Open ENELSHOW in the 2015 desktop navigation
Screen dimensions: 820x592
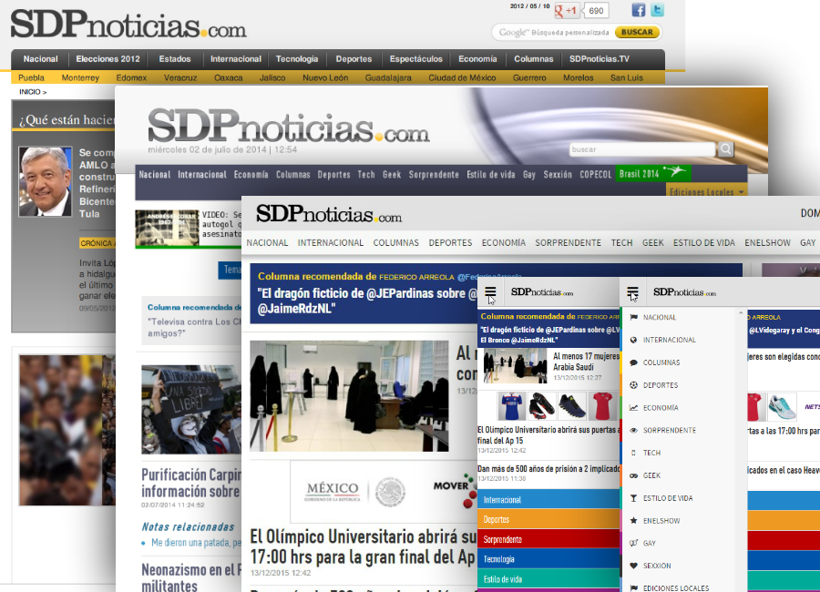pyautogui.click(x=768, y=242)
